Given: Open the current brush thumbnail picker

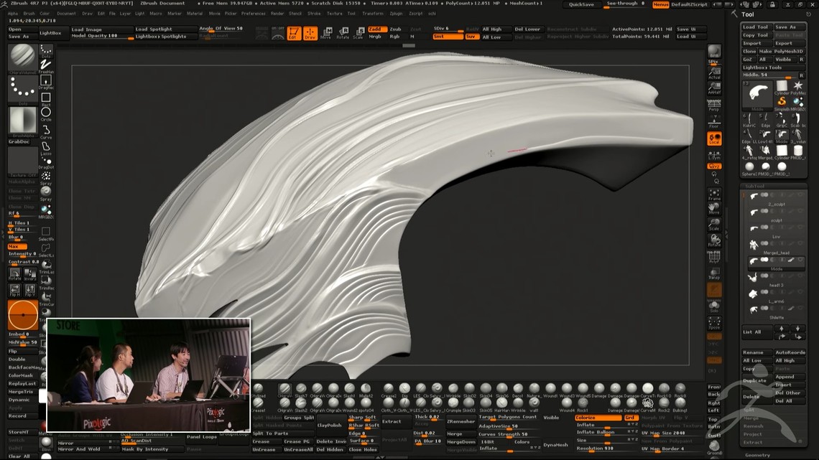Looking at the screenshot, I should (22, 57).
